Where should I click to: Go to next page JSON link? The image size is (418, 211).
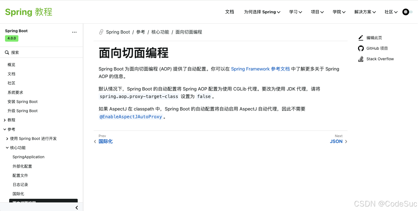click(336, 141)
